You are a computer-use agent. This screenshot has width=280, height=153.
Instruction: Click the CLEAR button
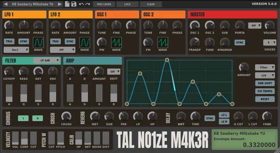click(151, 4)
